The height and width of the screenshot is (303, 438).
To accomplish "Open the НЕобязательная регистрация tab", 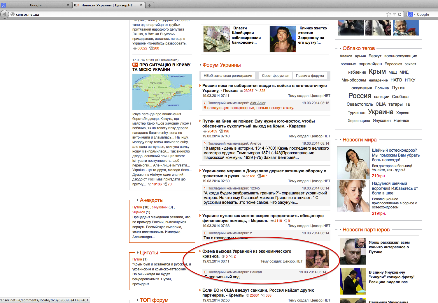I will (x=228, y=76).
